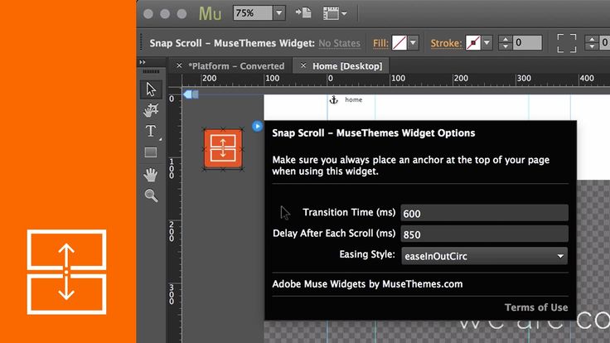
Task: Click the corner radius brackets icon
Action: [566, 43]
